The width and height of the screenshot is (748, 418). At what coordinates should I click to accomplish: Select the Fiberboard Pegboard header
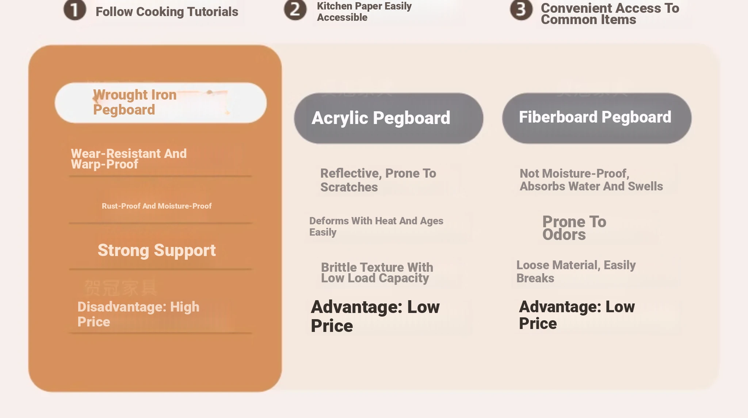click(597, 118)
